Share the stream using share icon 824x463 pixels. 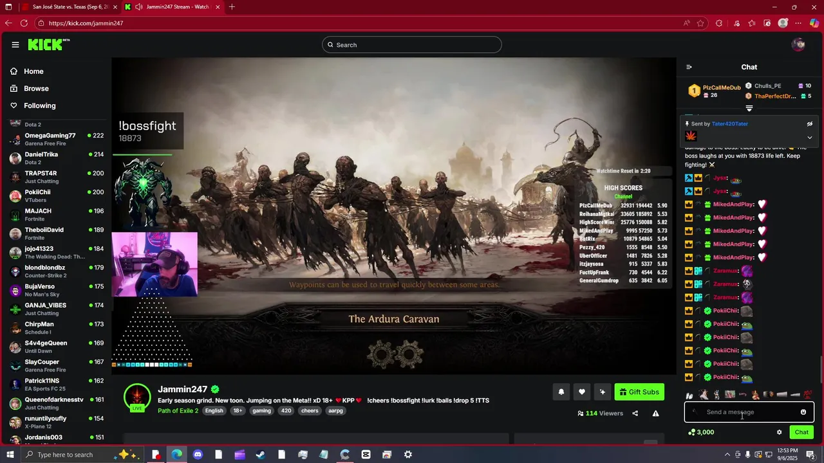click(635, 413)
